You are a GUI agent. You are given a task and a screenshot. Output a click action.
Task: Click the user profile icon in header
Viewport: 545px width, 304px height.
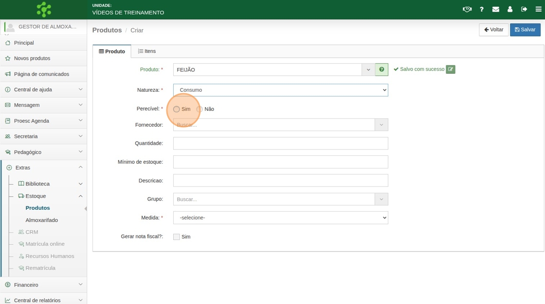pos(510,9)
